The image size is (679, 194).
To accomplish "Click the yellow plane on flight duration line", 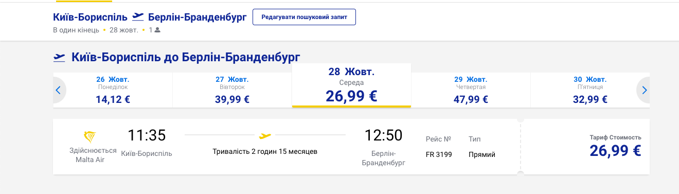I will coord(265,136).
